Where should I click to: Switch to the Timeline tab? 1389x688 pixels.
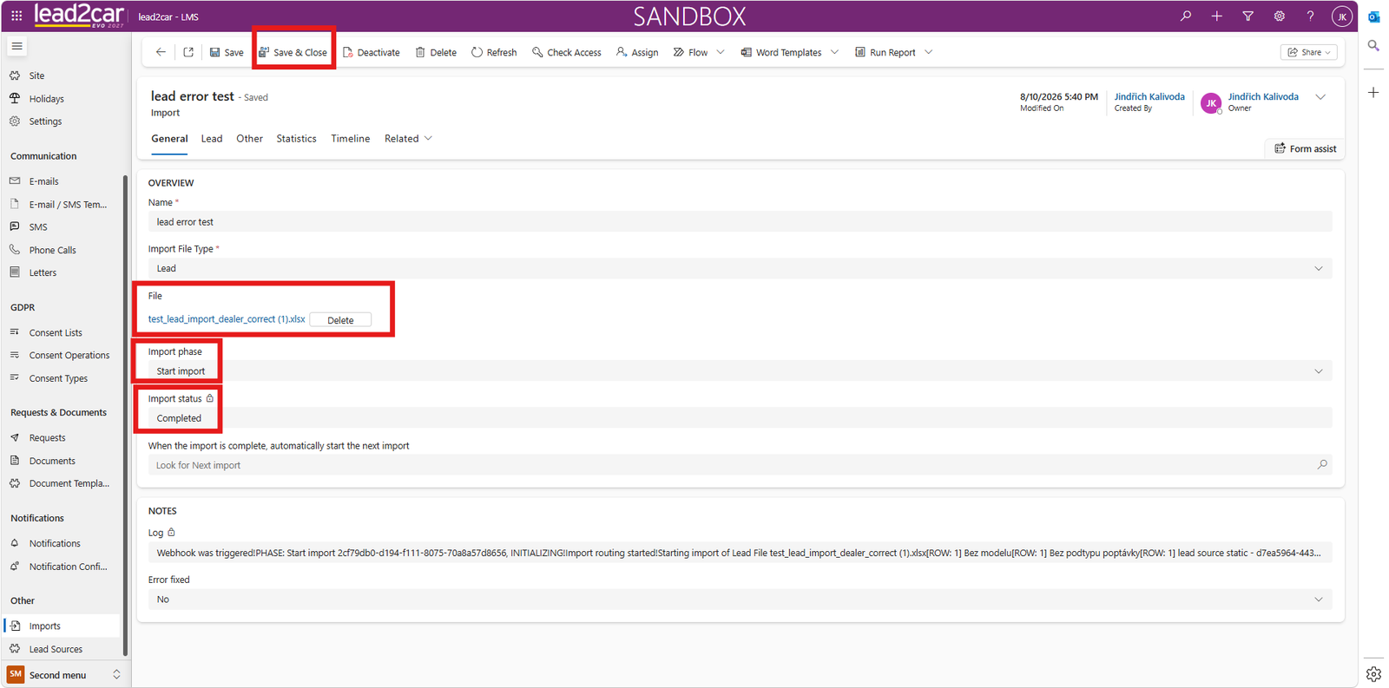[x=350, y=138]
